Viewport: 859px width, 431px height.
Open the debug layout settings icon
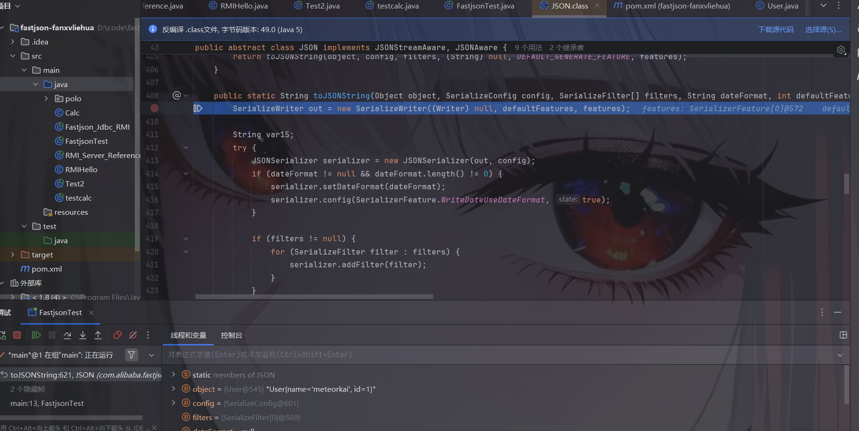coord(843,335)
